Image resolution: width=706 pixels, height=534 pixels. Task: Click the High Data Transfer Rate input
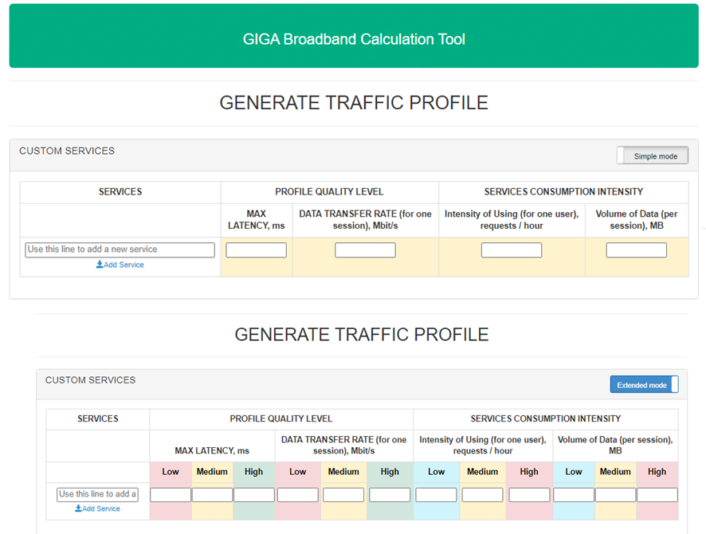coord(390,495)
